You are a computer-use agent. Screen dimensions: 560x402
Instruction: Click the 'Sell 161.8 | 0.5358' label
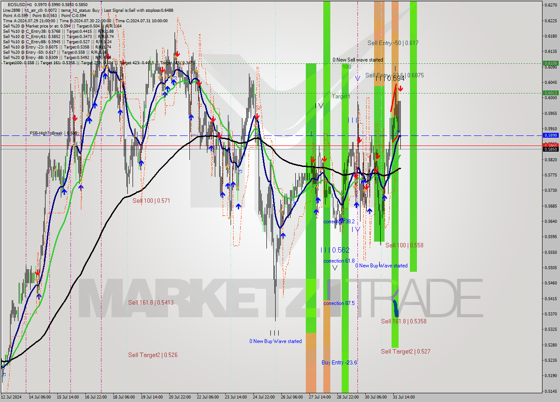(x=404, y=321)
